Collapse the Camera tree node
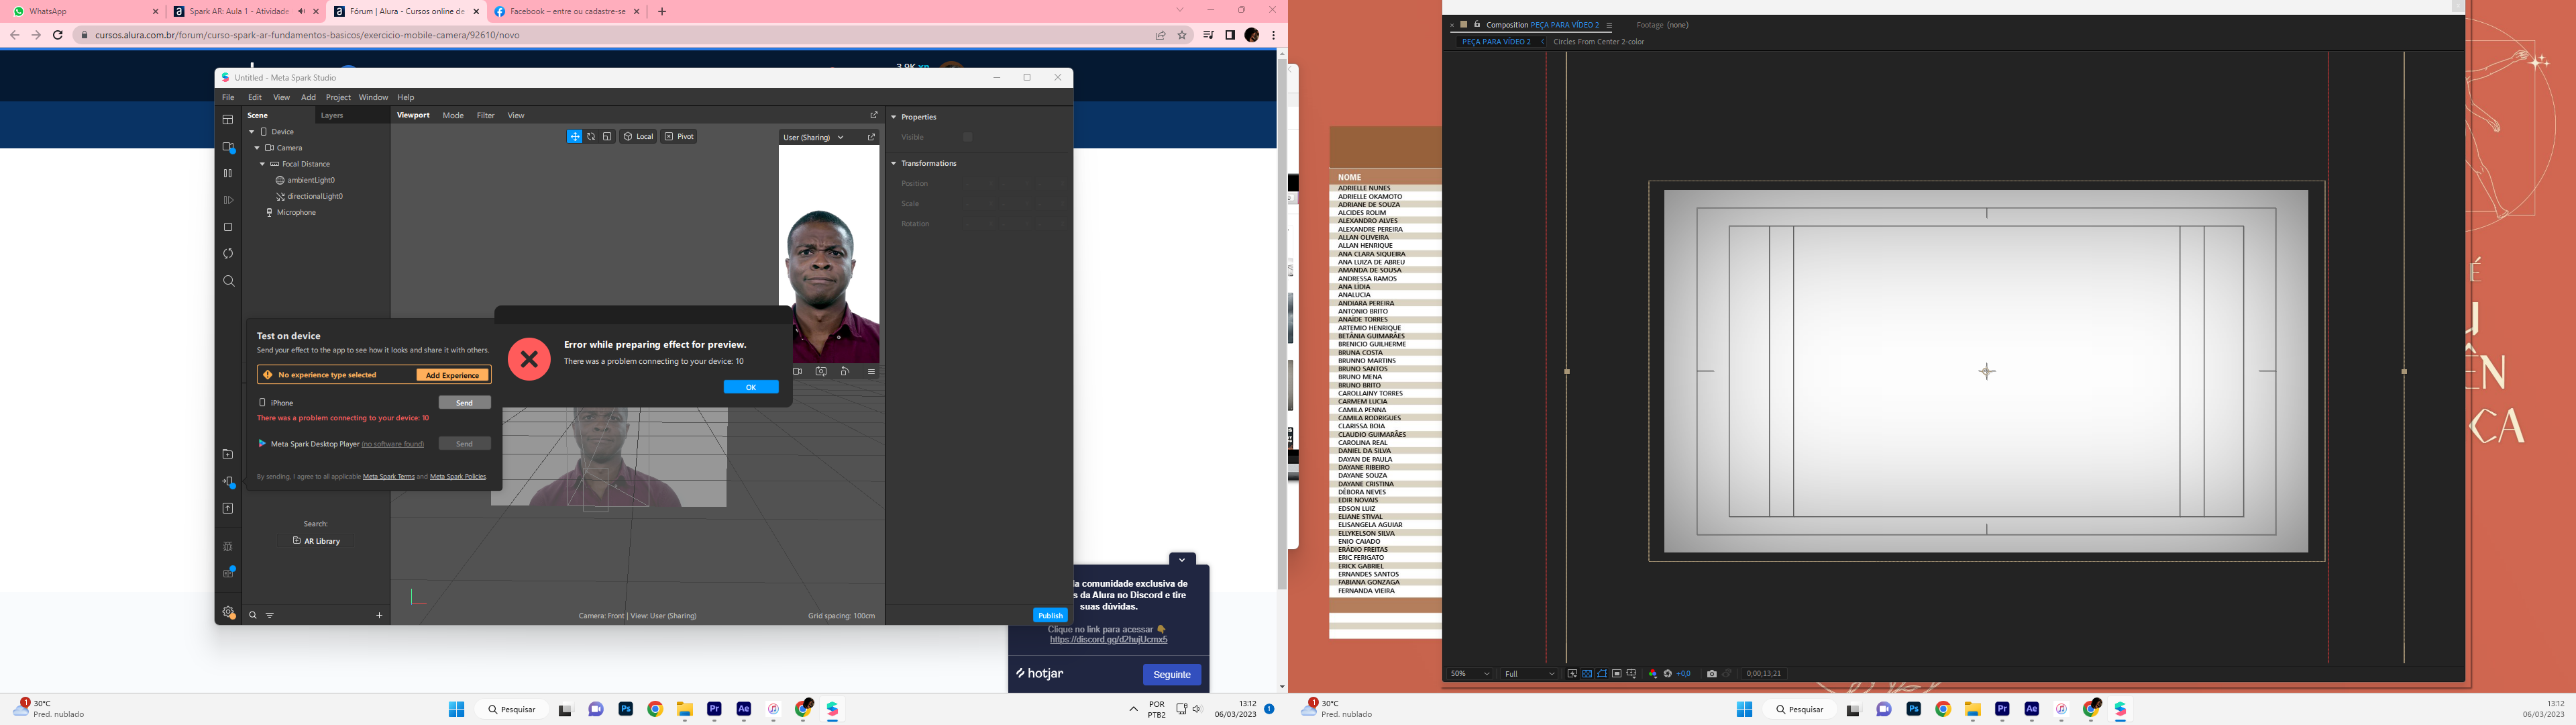Screen dimensions: 2576x725 coord(257,148)
